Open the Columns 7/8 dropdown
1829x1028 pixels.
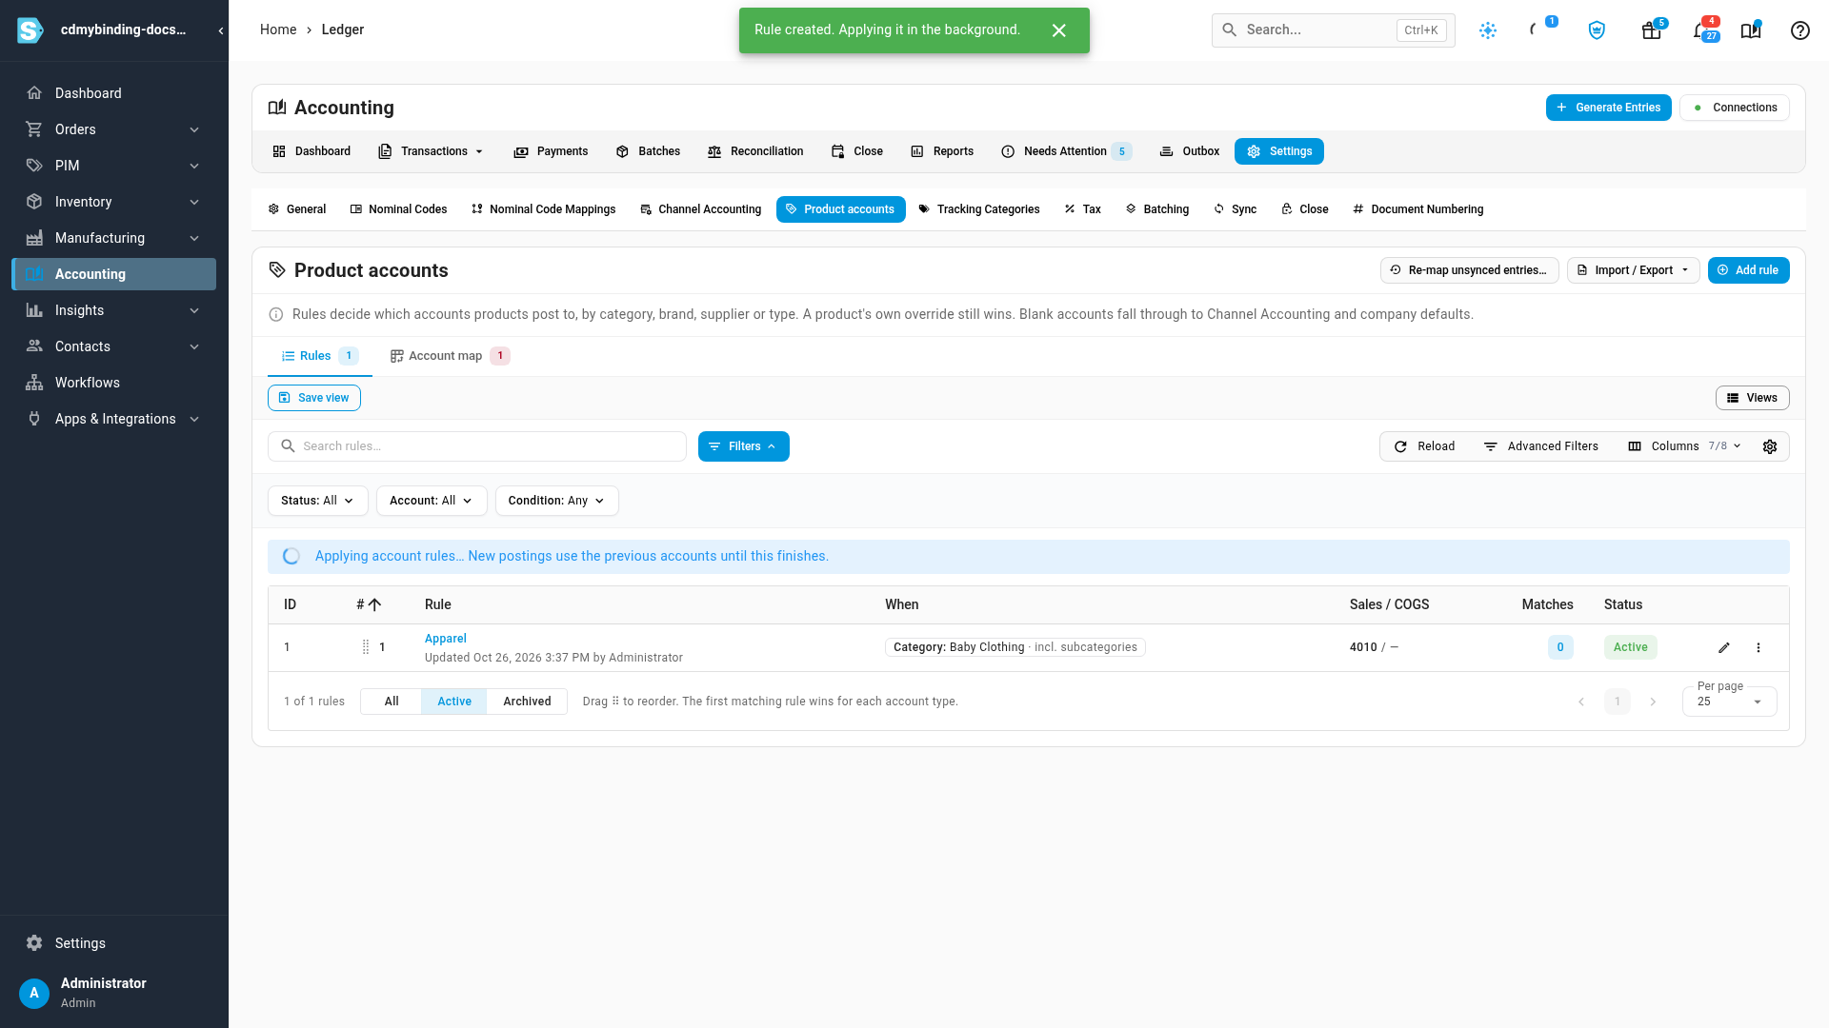click(1685, 446)
